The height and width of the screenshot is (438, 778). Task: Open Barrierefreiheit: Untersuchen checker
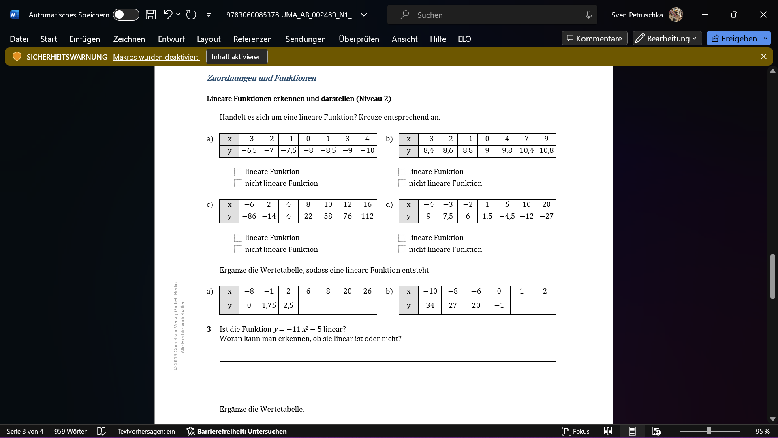click(x=237, y=431)
